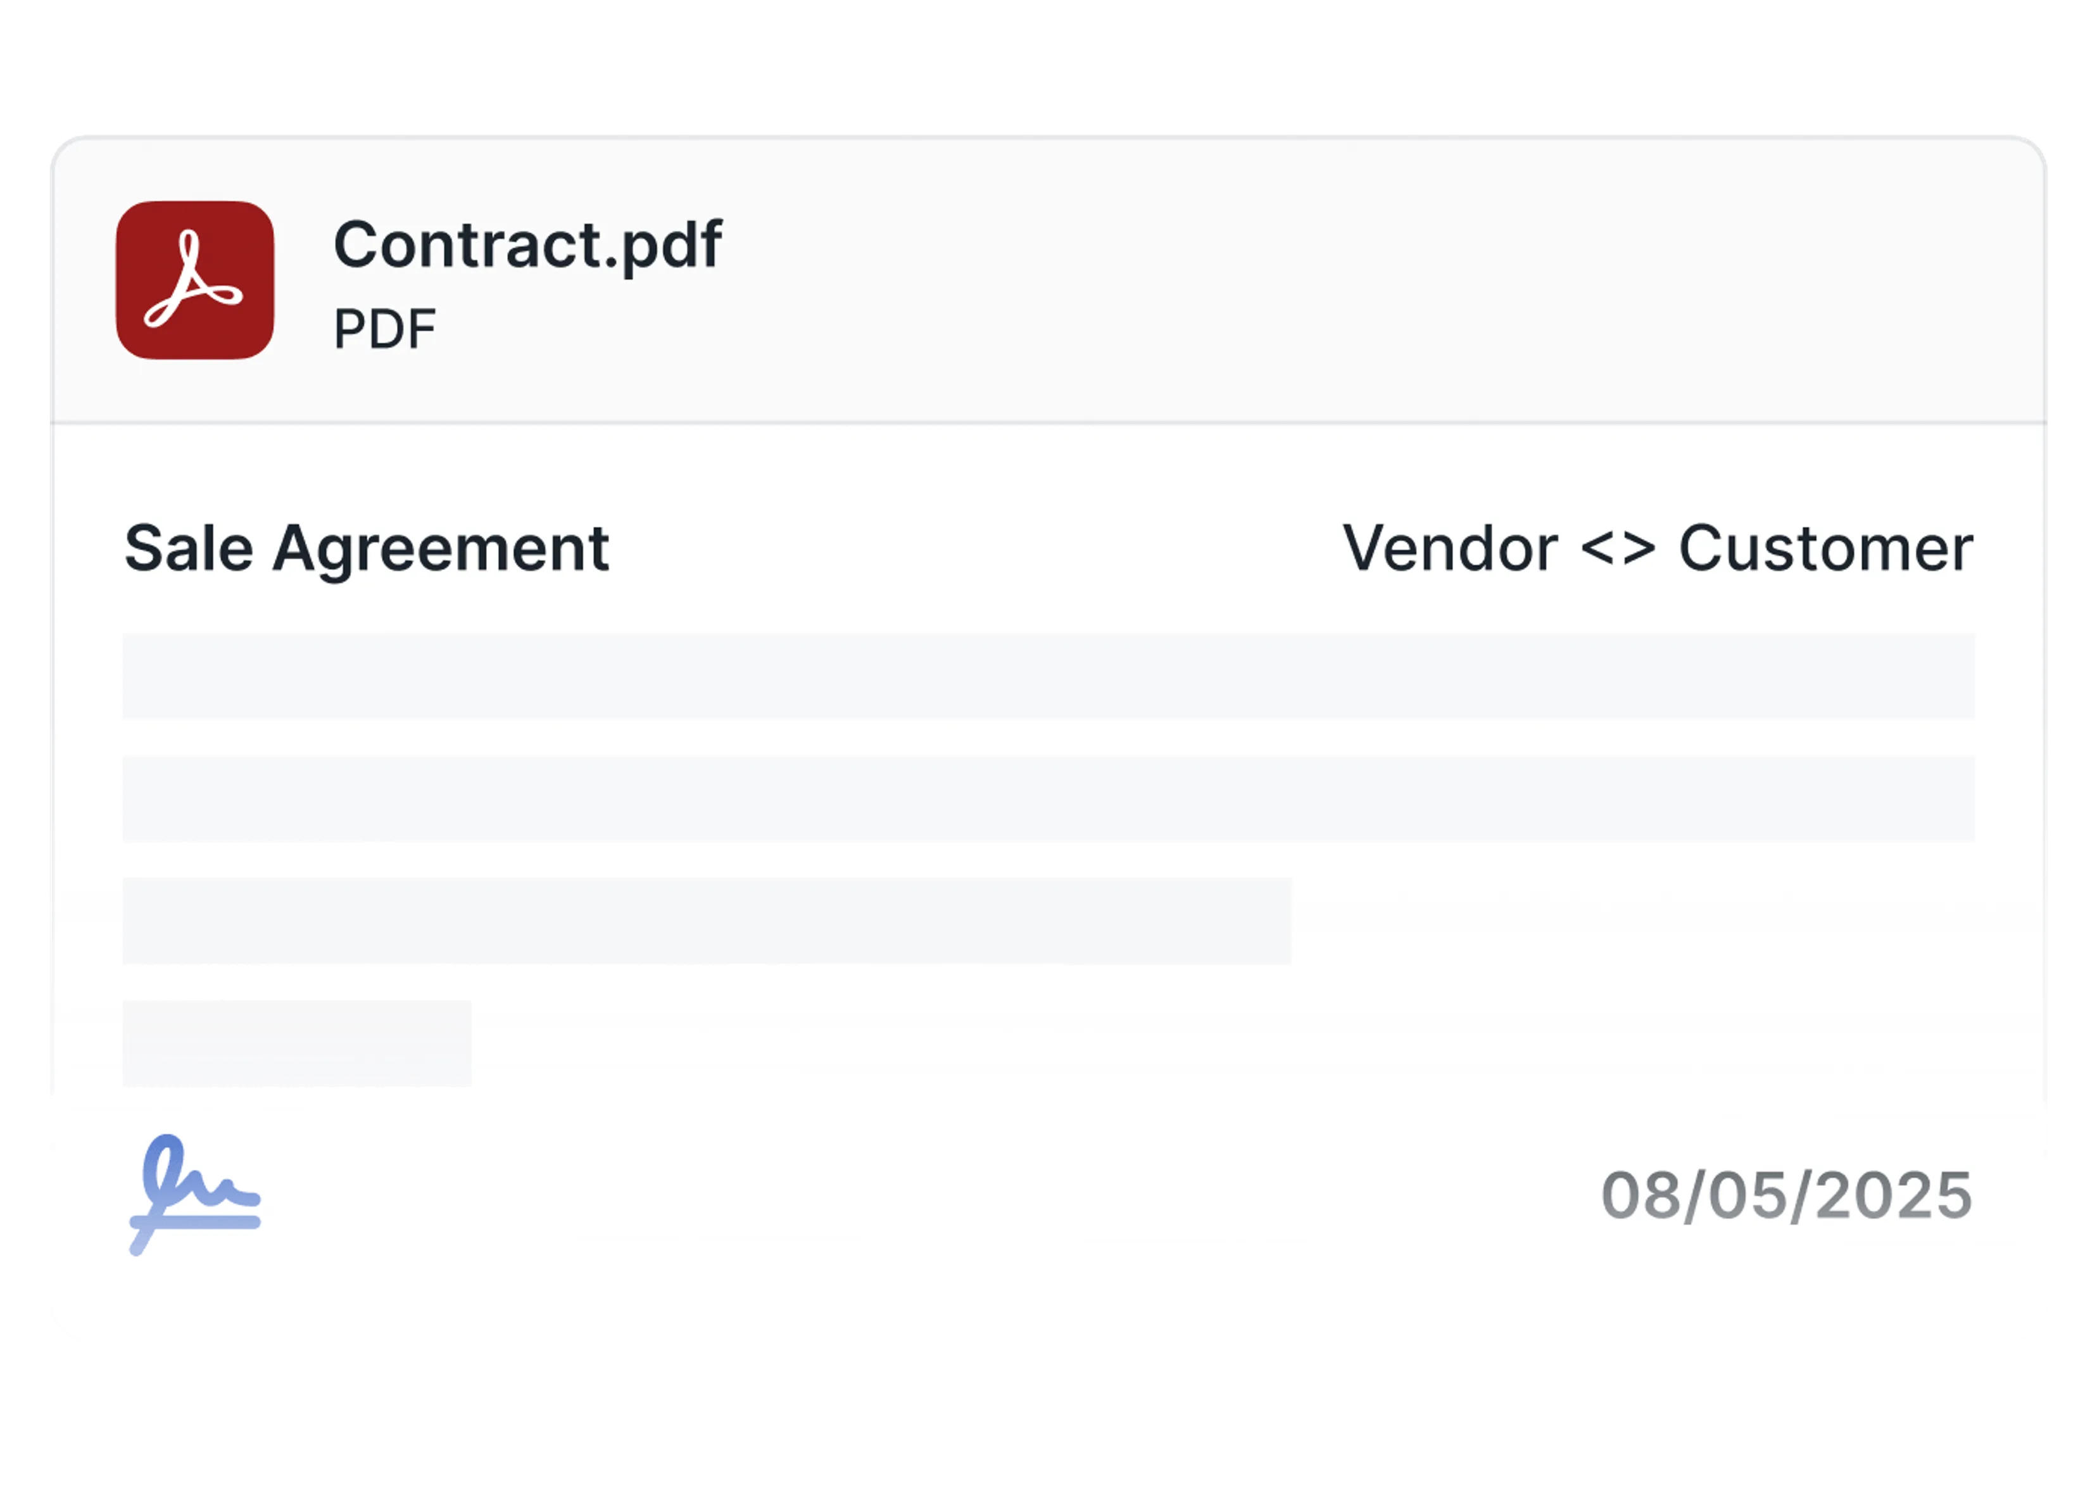Click the shortest fourth placeholder block
Screen dimensions: 2097x1505
[x=297, y=1043]
